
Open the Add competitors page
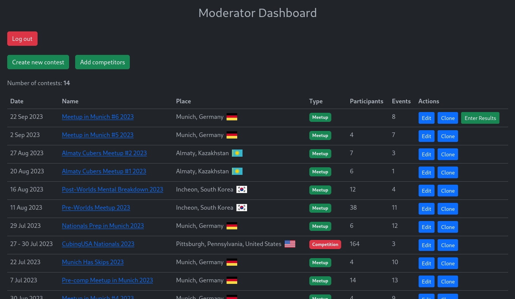point(102,62)
